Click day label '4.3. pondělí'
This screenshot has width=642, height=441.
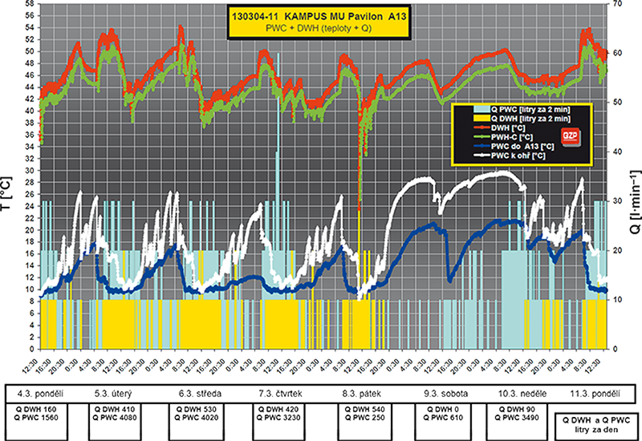pyautogui.click(x=40, y=394)
